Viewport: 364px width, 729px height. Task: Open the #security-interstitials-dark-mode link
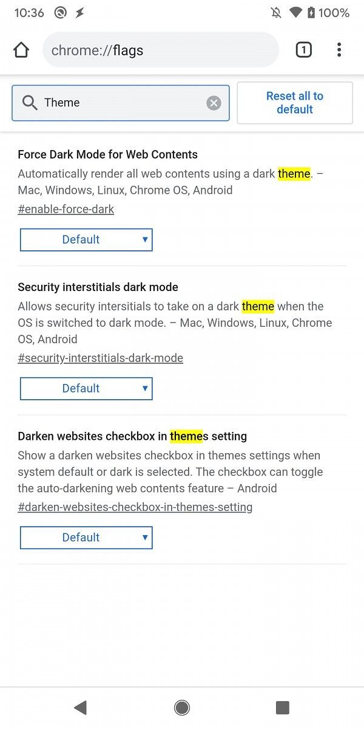click(x=101, y=358)
